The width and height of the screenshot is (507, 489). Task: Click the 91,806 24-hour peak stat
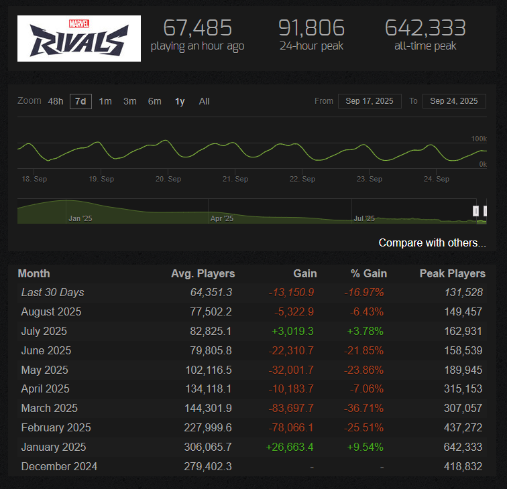point(311,36)
